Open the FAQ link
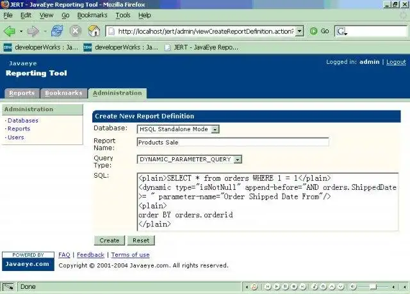The height and width of the screenshot is (294, 410). [x=64, y=255]
